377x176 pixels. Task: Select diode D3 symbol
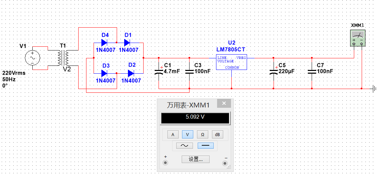click(x=104, y=73)
